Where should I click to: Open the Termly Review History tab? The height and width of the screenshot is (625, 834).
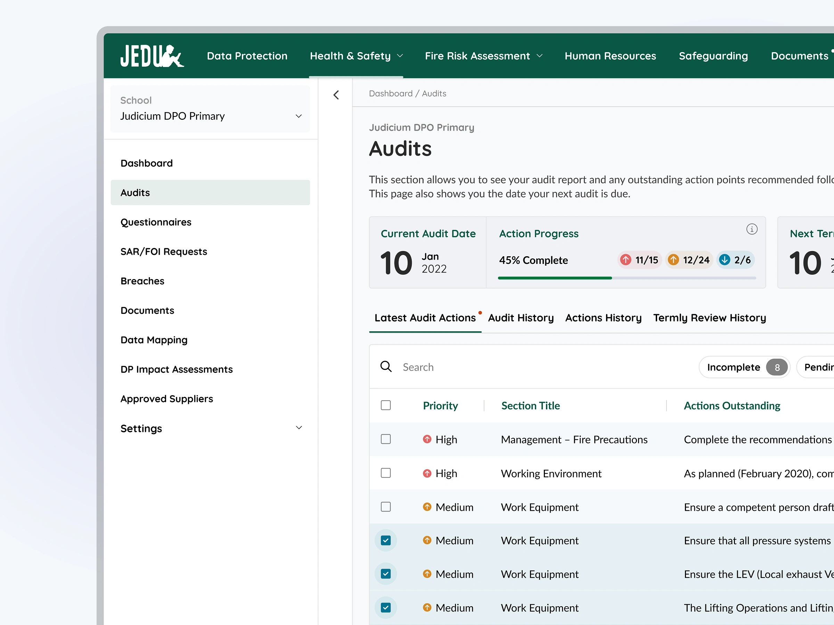pos(709,318)
